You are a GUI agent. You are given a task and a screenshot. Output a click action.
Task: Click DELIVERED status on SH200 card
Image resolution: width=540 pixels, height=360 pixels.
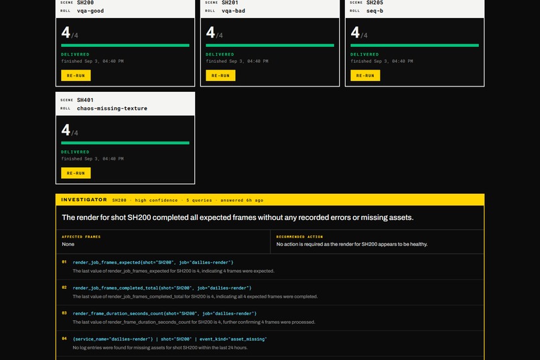click(x=75, y=54)
